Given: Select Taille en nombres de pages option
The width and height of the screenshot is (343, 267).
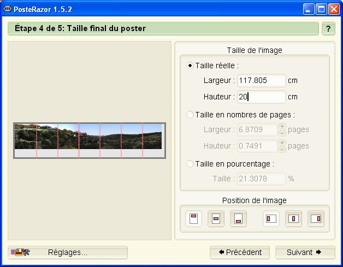Looking at the screenshot, I should pyautogui.click(x=190, y=115).
